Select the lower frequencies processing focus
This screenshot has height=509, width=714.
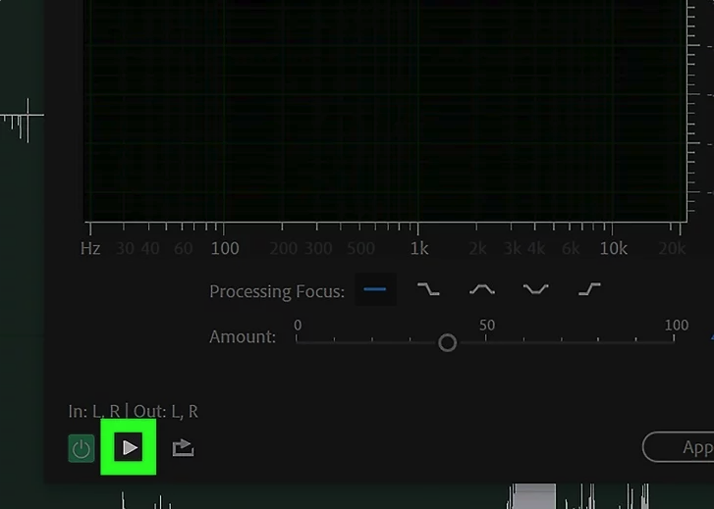[429, 289]
